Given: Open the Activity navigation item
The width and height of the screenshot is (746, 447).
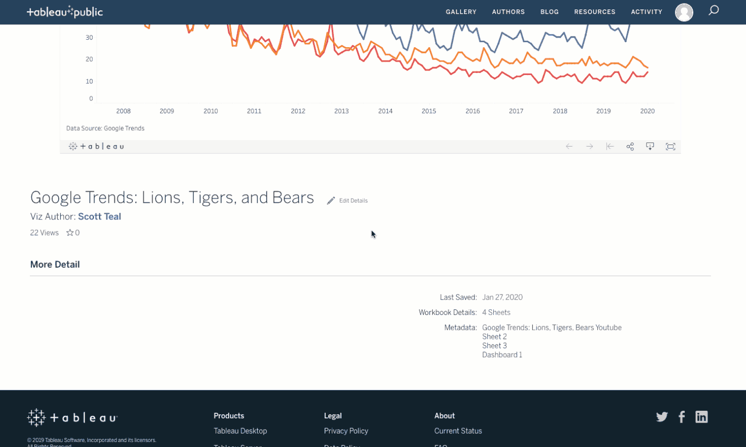Looking at the screenshot, I should coord(647,12).
